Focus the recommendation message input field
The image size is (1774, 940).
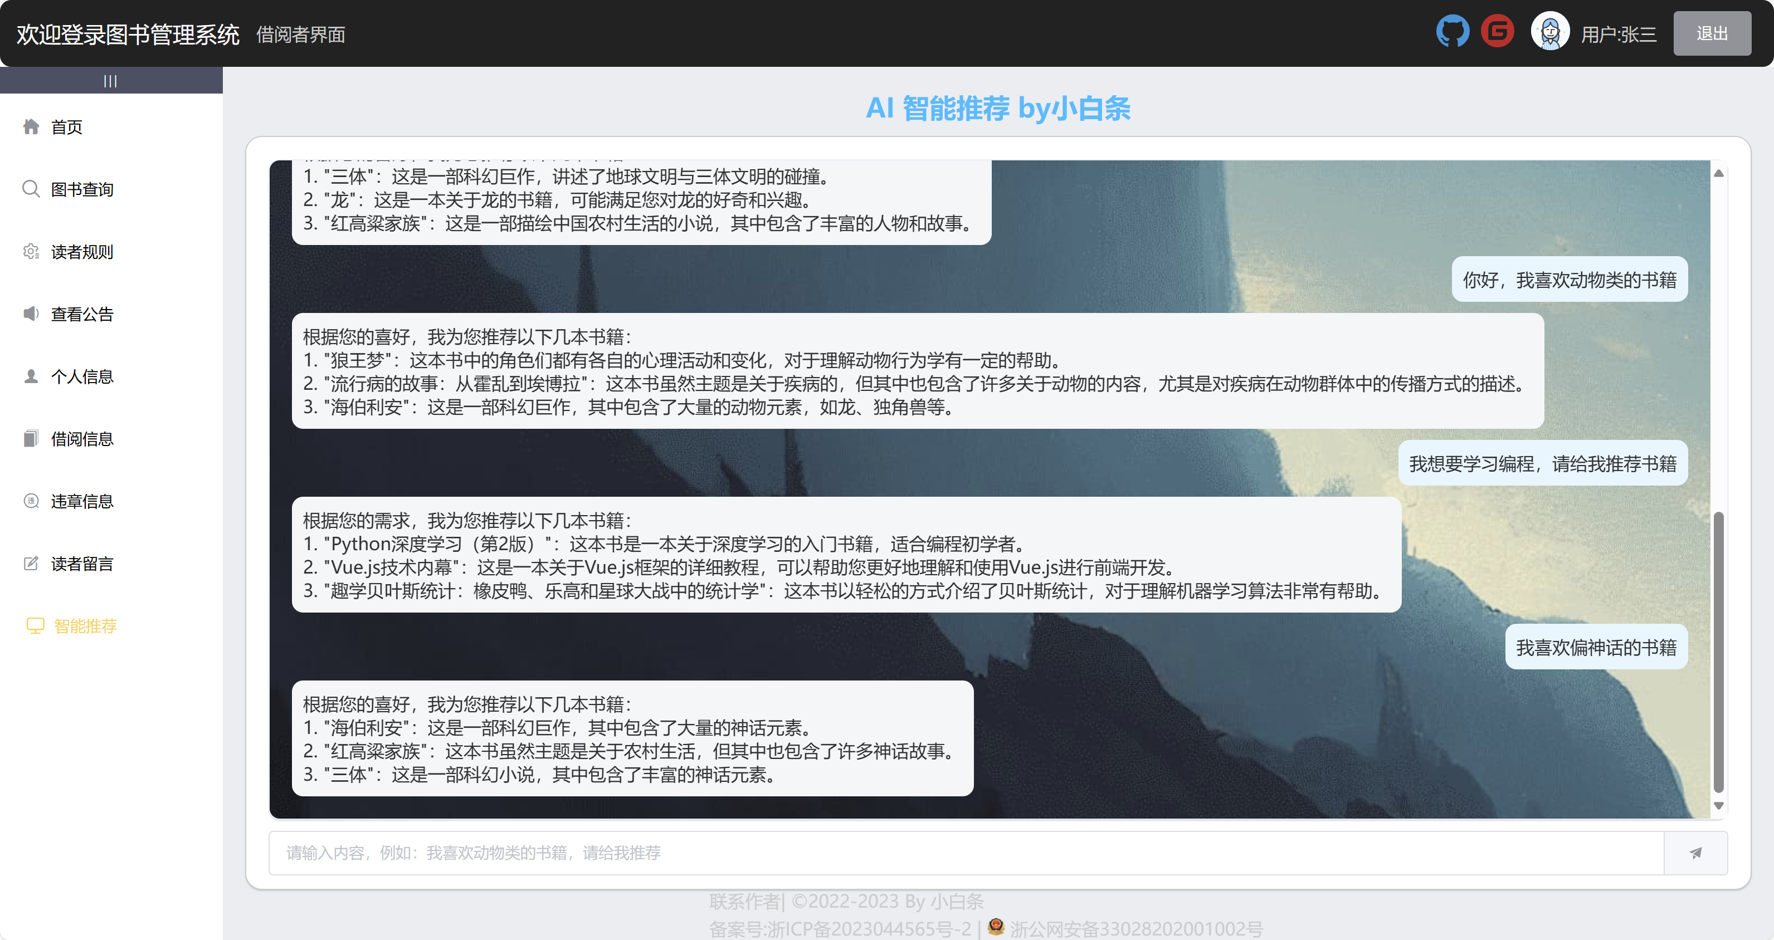coord(964,853)
